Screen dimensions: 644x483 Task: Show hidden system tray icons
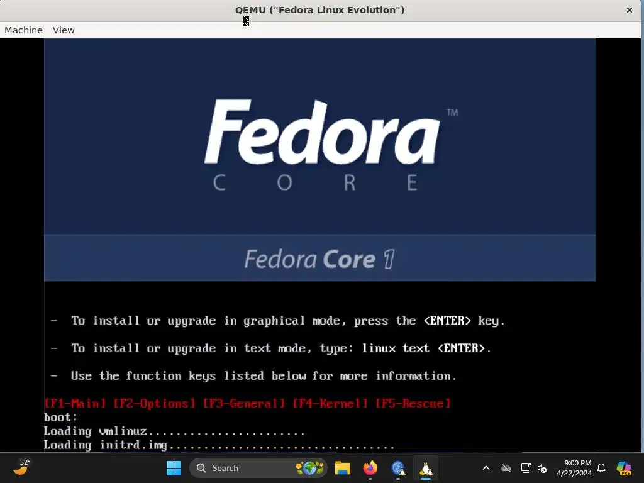pos(486,468)
